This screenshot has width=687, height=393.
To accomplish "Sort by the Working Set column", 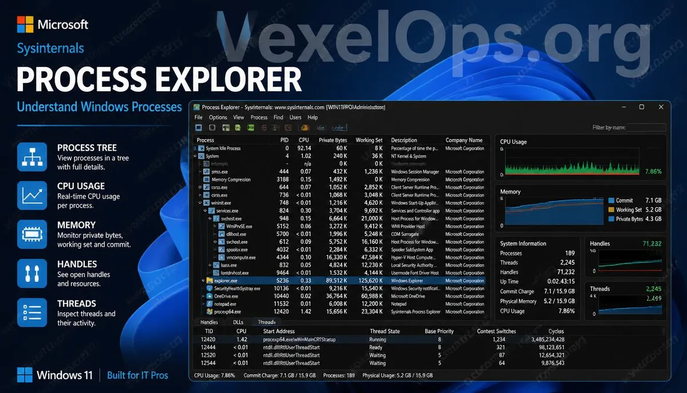I will click(369, 140).
